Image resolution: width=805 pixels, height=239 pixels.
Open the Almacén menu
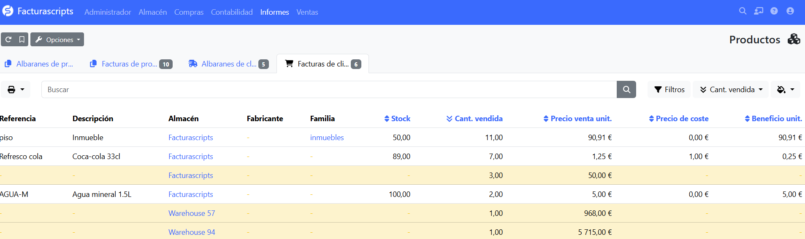152,12
